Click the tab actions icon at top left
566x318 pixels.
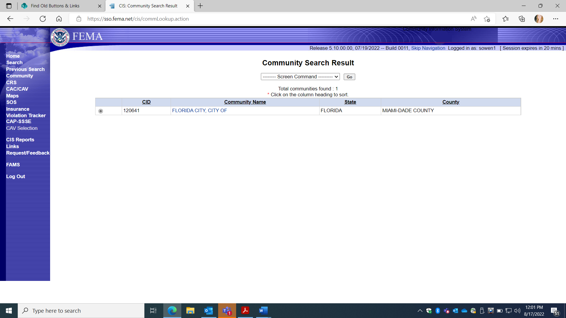tap(9, 6)
